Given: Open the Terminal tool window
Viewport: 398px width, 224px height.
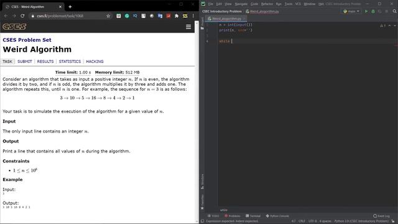Looking at the screenshot, I should [x=253, y=216].
